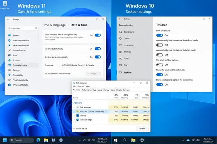
Task: Toggle Lock the taskbar switch
Action: click(160, 35)
